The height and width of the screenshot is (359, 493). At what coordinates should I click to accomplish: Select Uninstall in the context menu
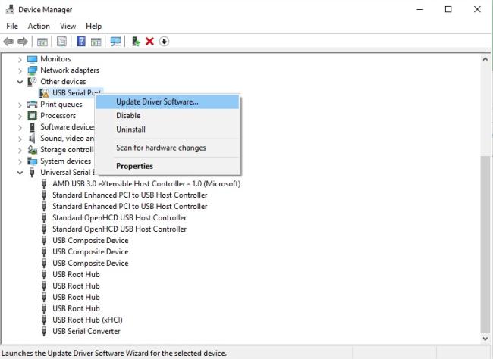[x=130, y=130]
